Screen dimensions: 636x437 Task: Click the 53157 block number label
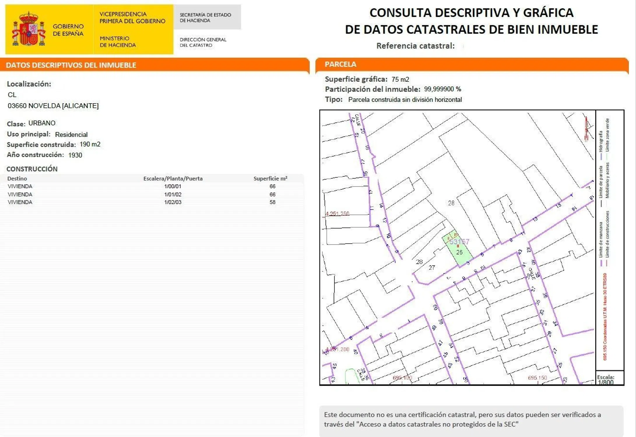459,242
